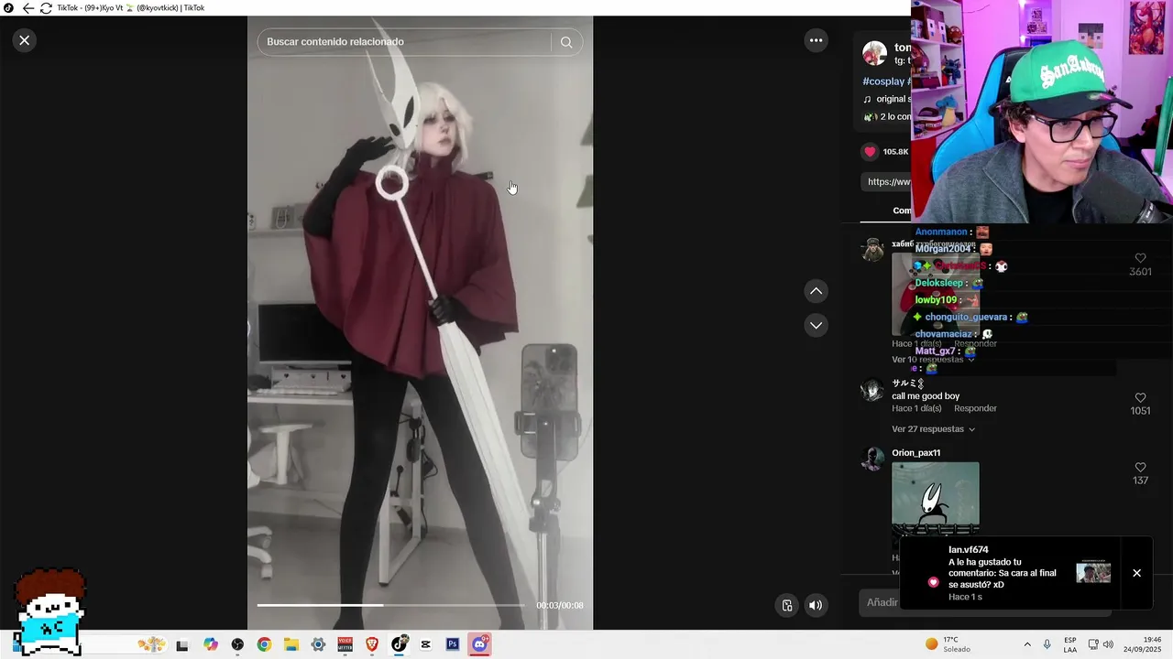Image resolution: width=1173 pixels, height=659 pixels.
Task: Click the TikTok app icon in title bar
Action: point(9,8)
